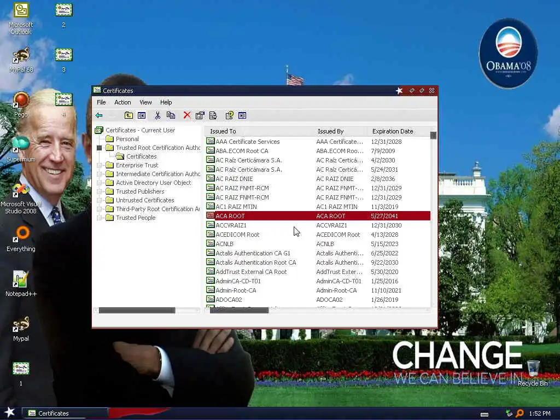Select certificate file icon labeled 2
The height and width of the screenshot is (420, 560).
(64, 15)
